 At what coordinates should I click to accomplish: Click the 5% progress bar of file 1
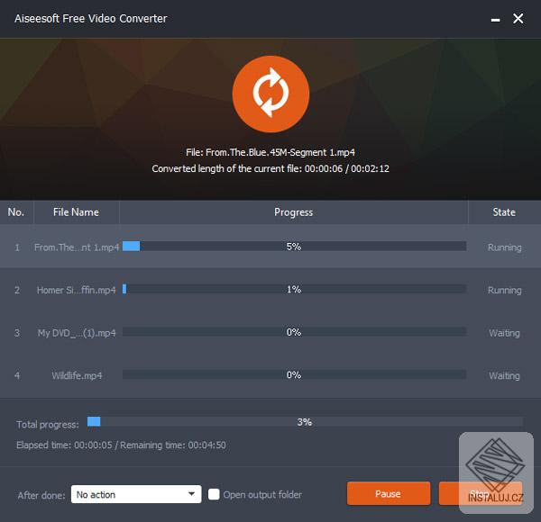point(294,247)
